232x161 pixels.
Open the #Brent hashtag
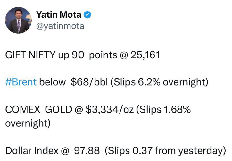coord(21,82)
